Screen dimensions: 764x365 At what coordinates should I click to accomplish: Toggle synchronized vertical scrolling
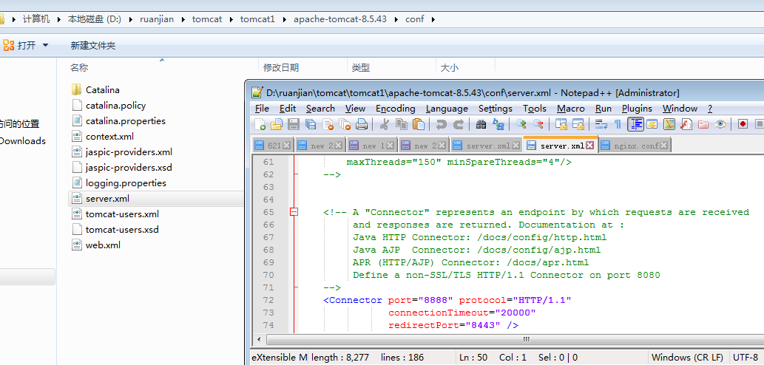[x=561, y=124]
